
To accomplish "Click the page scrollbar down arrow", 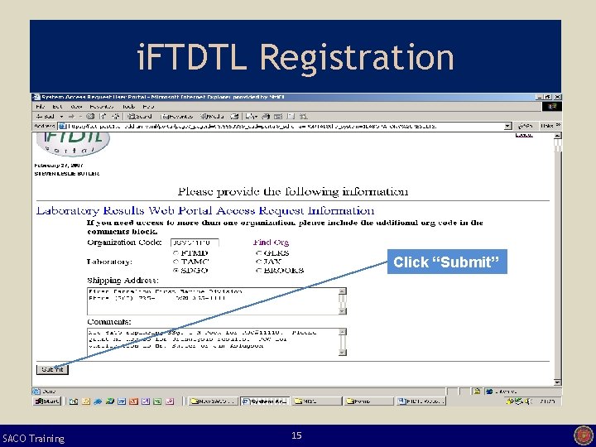I will (558, 382).
